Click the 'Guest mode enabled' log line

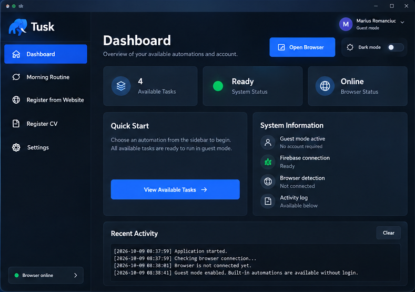click(x=236, y=273)
